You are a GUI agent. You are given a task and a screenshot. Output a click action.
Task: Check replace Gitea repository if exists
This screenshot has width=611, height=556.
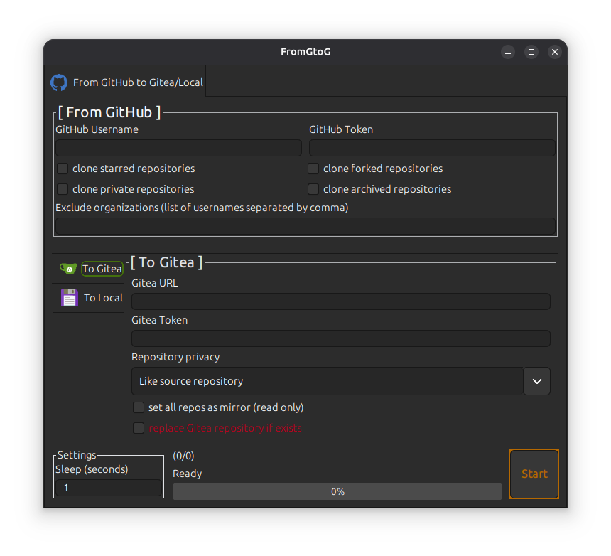[x=139, y=428]
